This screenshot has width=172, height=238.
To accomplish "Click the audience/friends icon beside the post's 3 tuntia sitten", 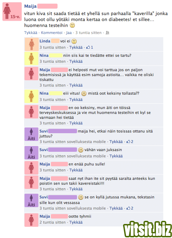I will (x=107, y=33).
